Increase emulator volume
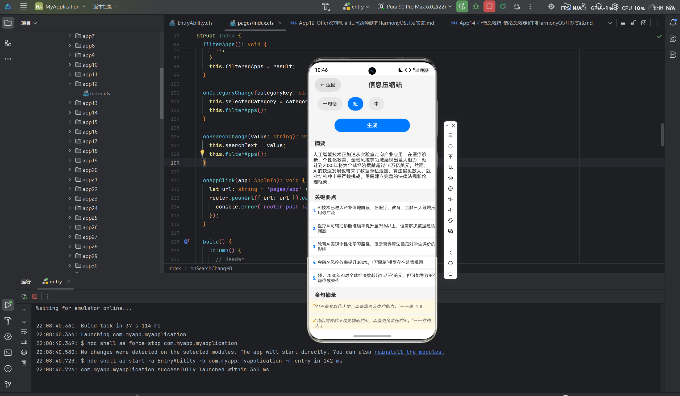 450,199
